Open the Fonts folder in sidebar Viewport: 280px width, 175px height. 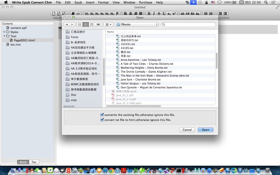[x=75, y=37]
